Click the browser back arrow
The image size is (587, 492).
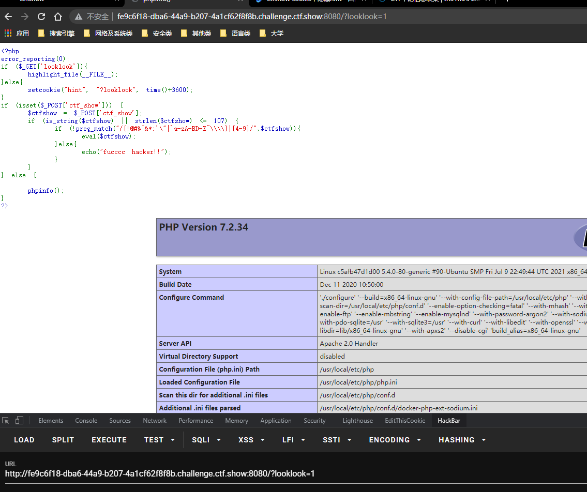click(8, 17)
